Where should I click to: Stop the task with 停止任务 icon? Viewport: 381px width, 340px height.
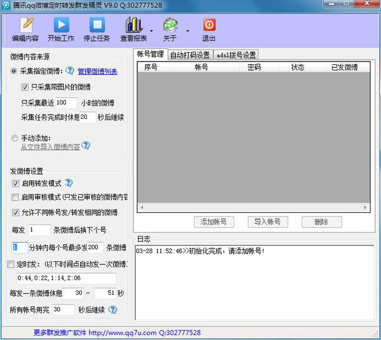97,25
